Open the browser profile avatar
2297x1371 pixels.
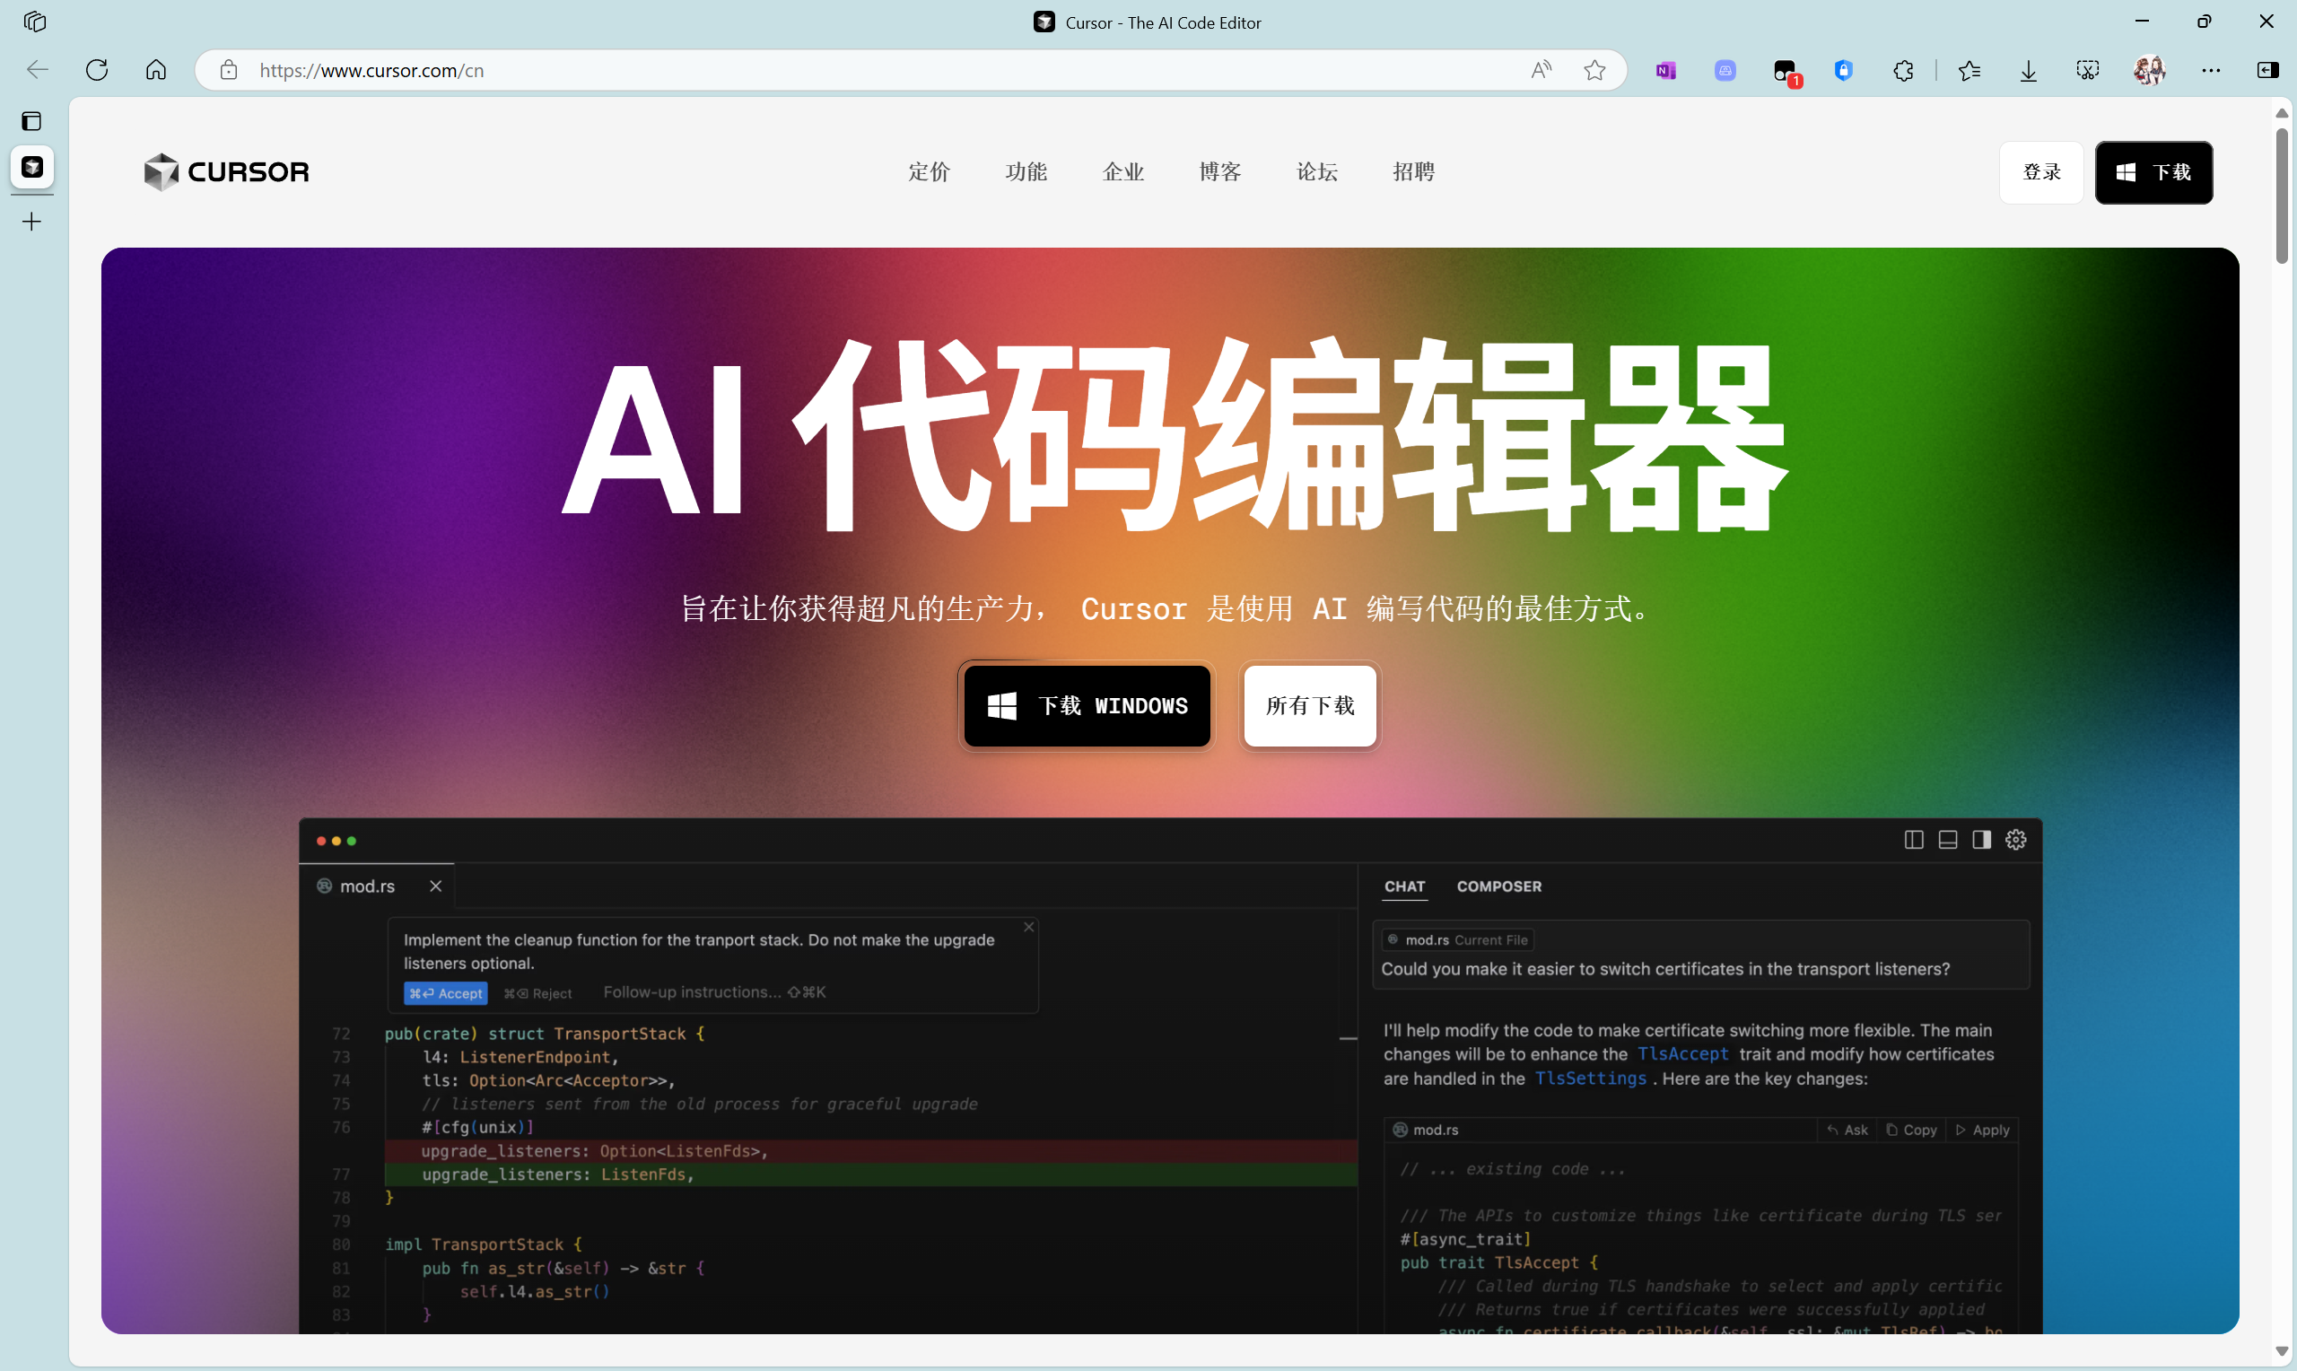pyautogui.click(x=2149, y=70)
